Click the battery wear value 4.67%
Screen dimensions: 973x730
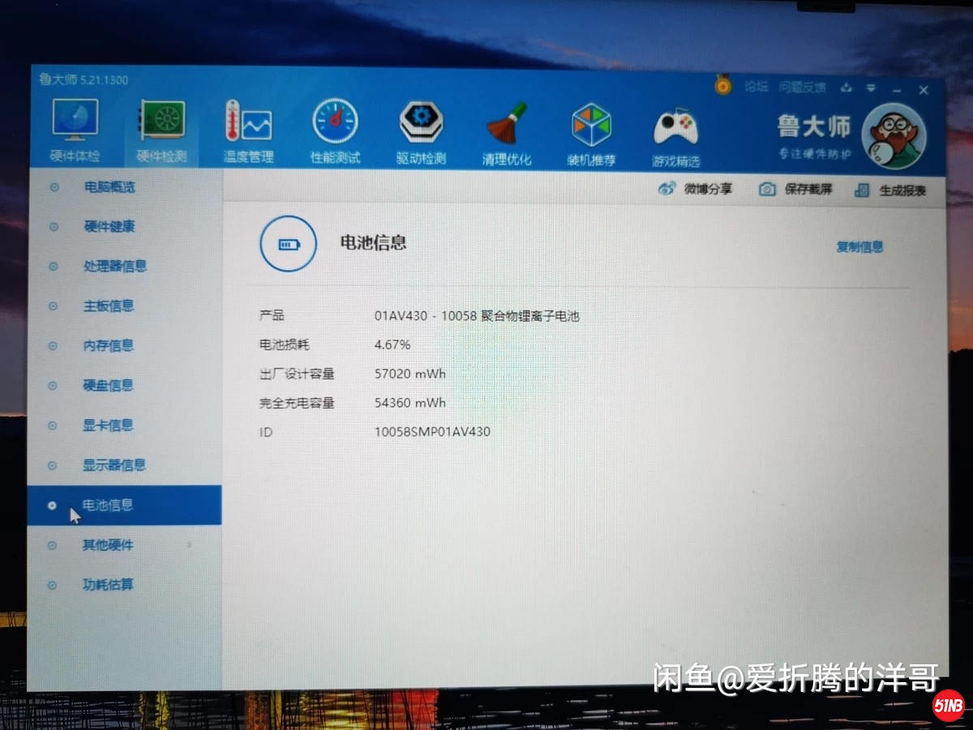pos(392,345)
